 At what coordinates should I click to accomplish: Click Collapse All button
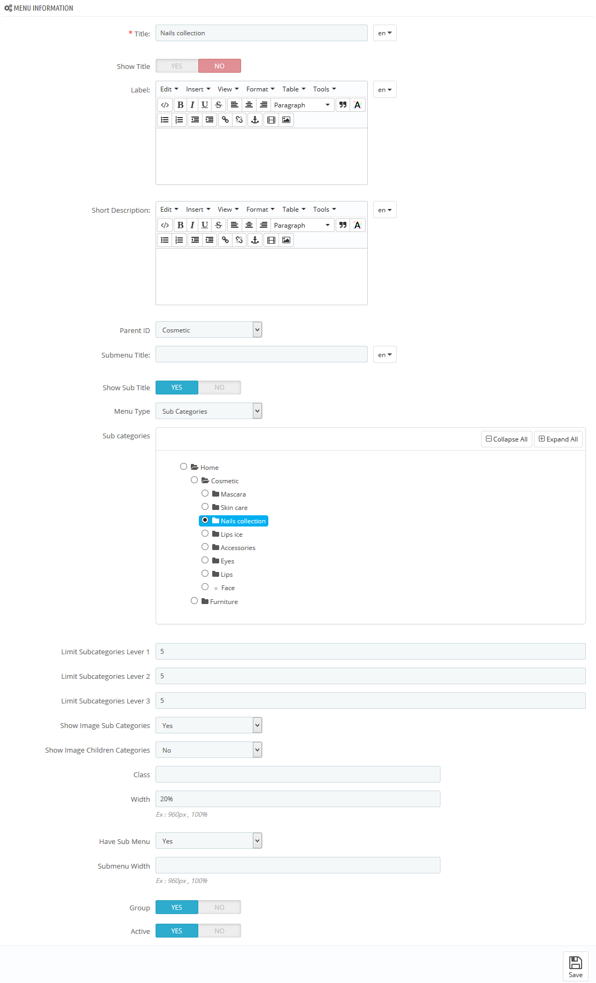pos(507,439)
